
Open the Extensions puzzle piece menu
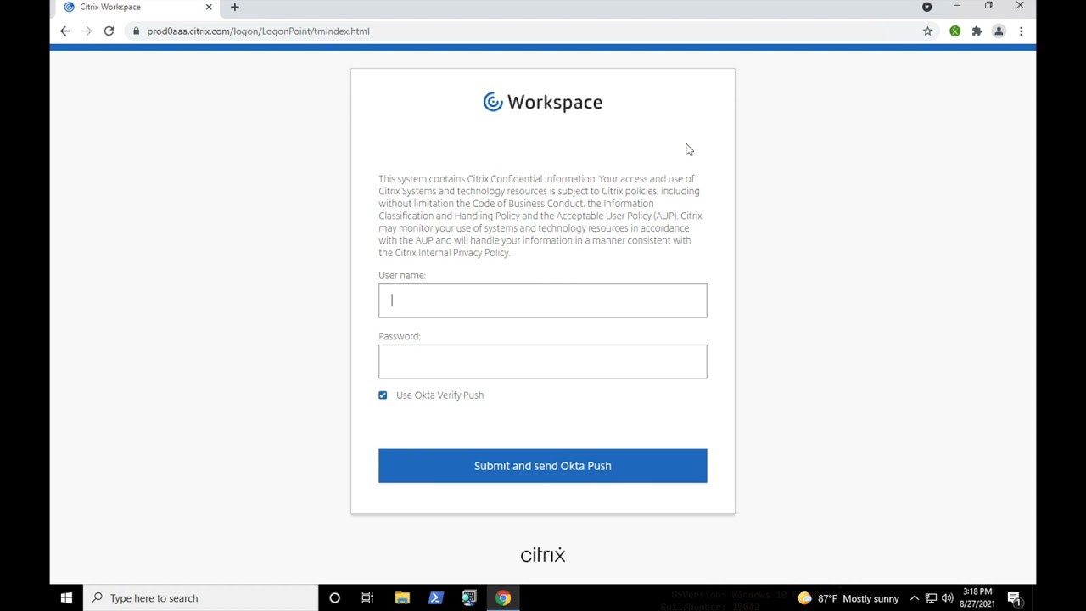click(x=977, y=31)
